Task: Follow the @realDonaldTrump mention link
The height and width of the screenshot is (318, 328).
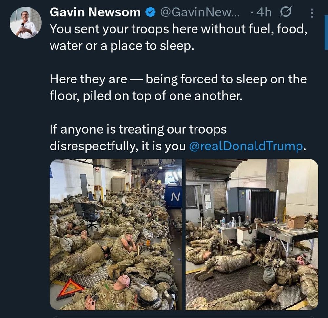Action: (x=246, y=146)
